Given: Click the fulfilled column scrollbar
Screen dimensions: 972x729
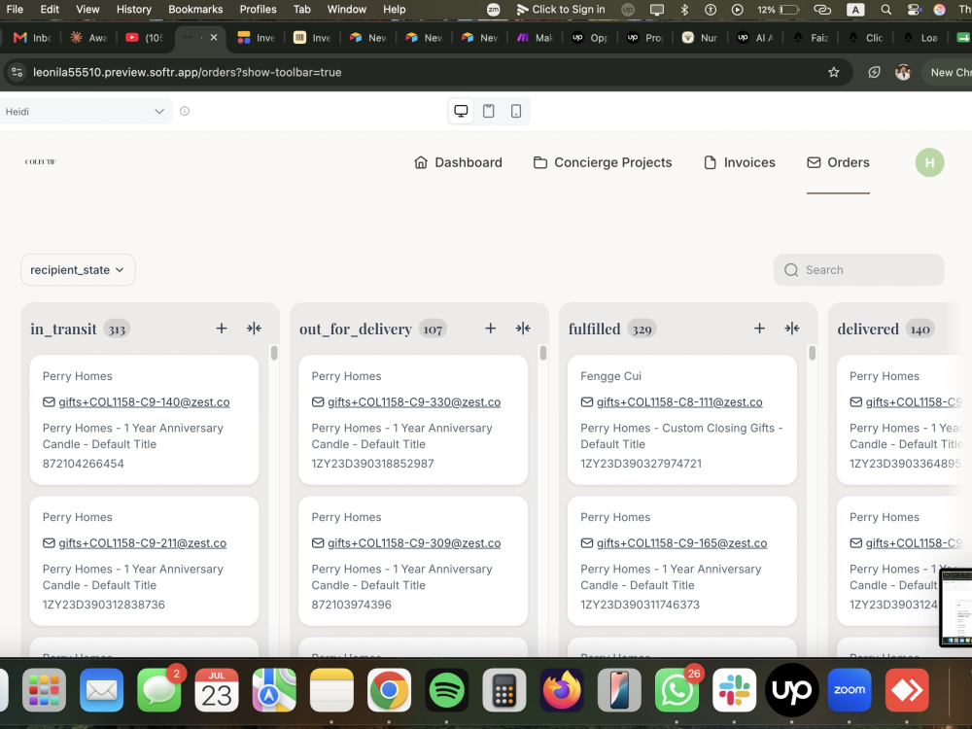Looking at the screenshot, I should [x=812, y=353].
